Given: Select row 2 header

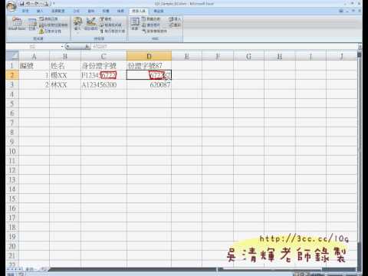Looking at the screenshot, I should click(12, 75).
